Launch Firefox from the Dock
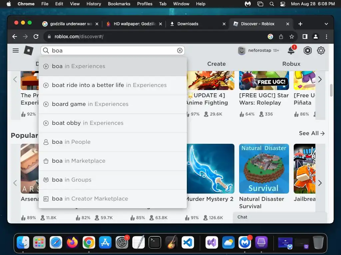This screenshot has height=255, width=341. point(72,242)
